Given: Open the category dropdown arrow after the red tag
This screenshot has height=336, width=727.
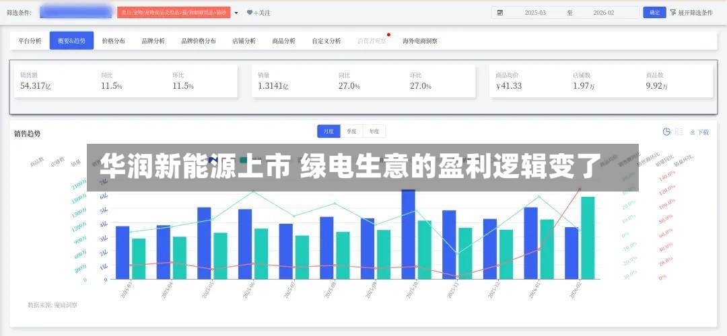Looking at the screenshot, I should click(236, 13).
